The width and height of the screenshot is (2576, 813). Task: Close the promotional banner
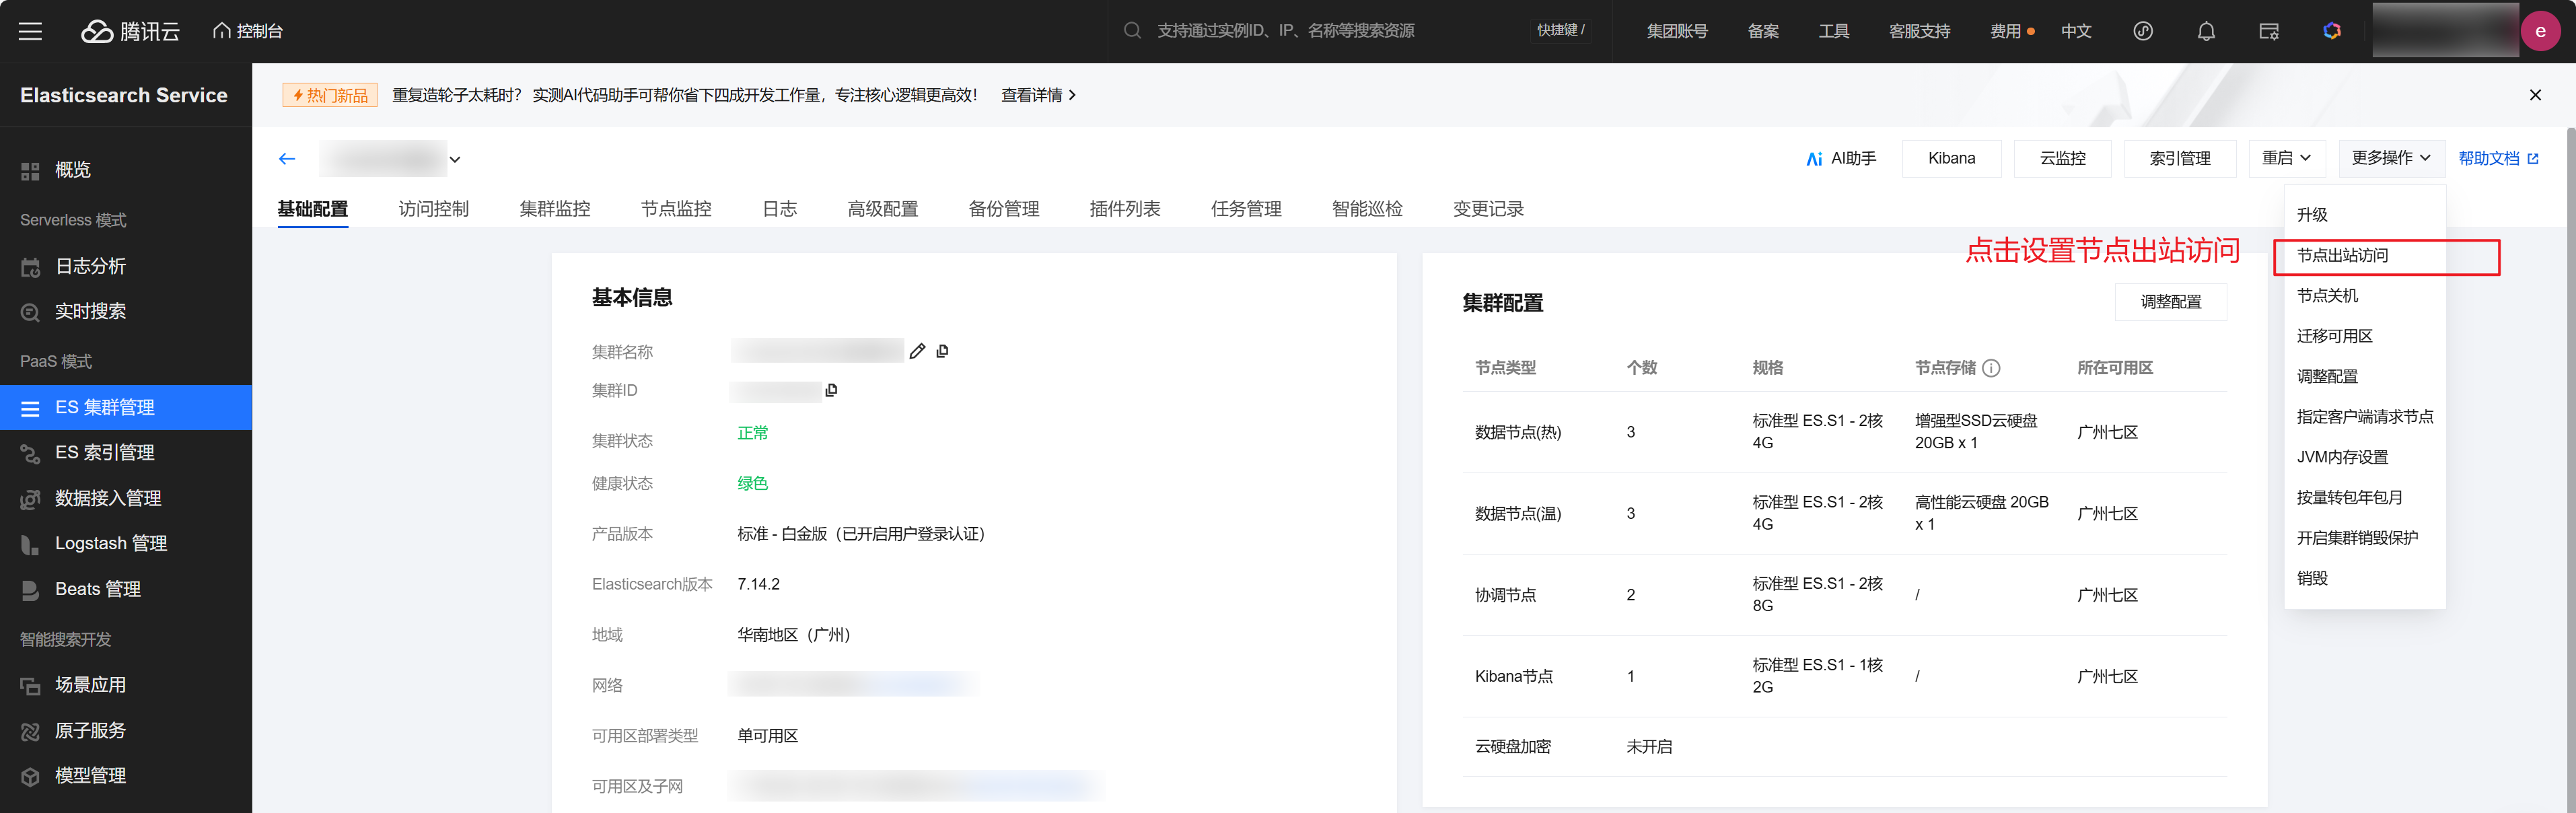[x=2534, y=95]
